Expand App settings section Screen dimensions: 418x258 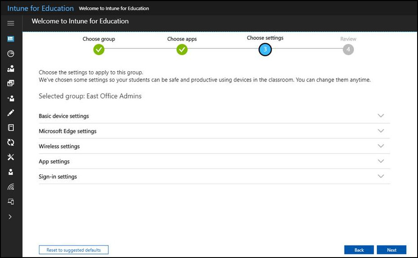pos(214,162)
